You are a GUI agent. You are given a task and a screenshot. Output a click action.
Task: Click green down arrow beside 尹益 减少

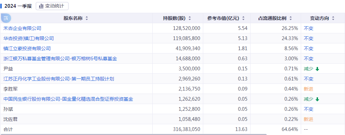317,69
